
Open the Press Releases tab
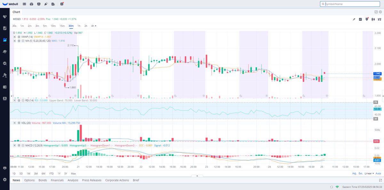pos(92,180)
